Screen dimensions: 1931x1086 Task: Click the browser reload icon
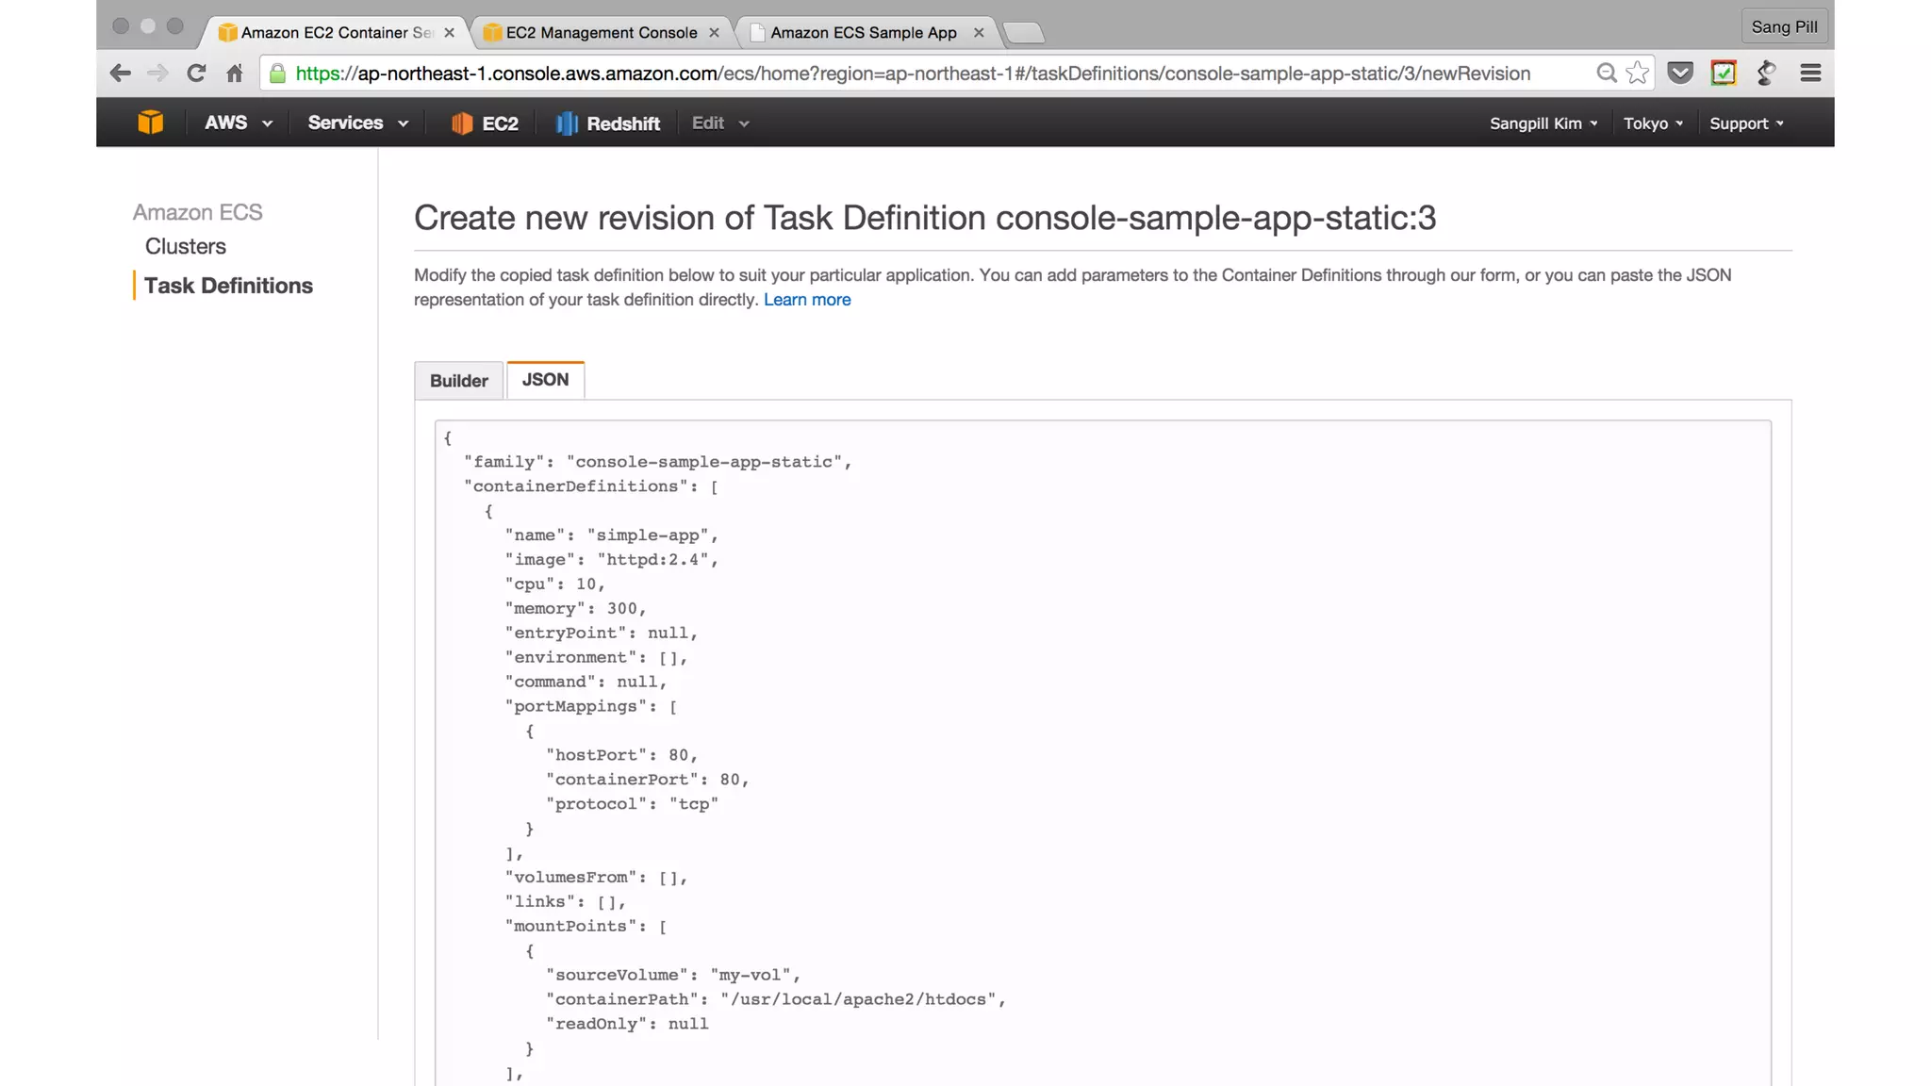196,74
